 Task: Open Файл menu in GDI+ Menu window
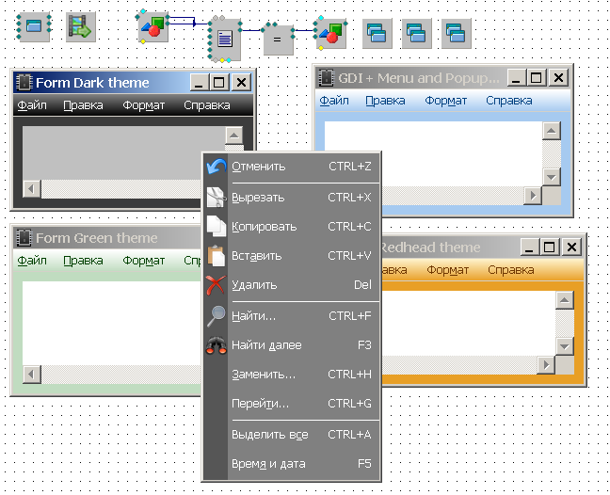pyautogui.click(x=334, y=101)
